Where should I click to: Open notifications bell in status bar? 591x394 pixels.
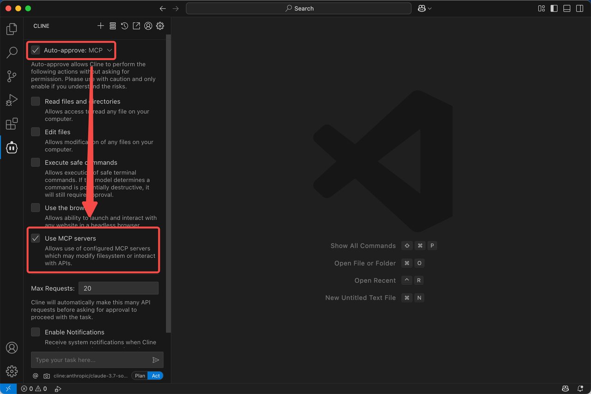[x=580, y=389]
